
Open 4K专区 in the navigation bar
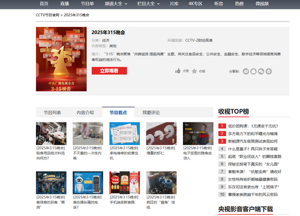196,4
